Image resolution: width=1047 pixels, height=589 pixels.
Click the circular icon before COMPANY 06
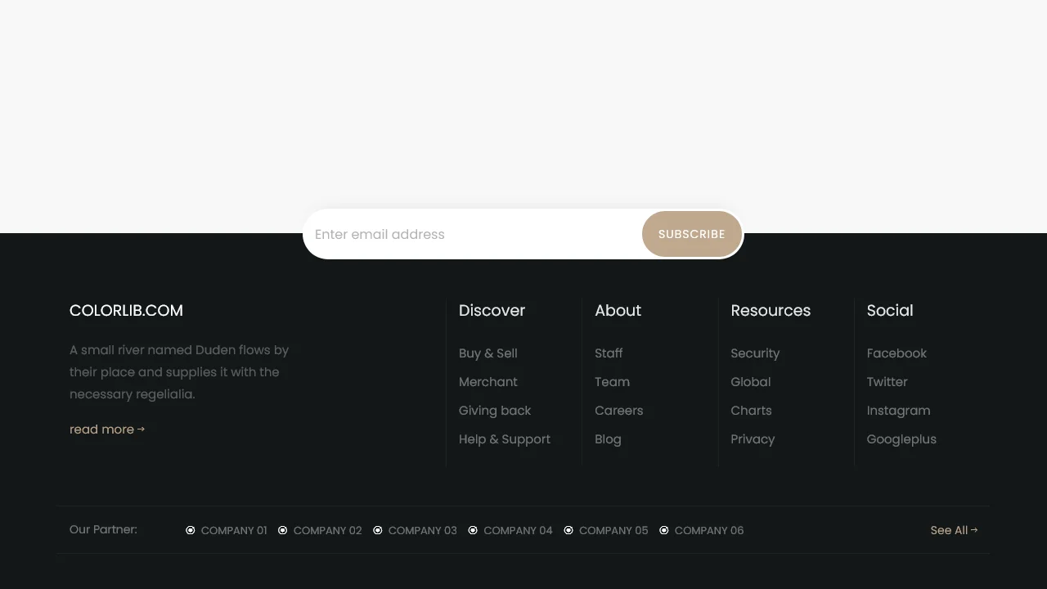point(663,530)
